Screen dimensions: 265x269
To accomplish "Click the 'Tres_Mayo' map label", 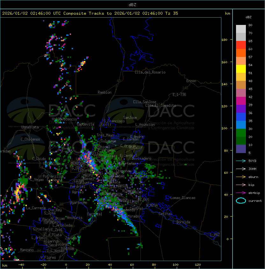I will coord(105,135).
